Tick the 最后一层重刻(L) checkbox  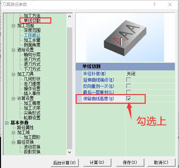coord(128,92)
